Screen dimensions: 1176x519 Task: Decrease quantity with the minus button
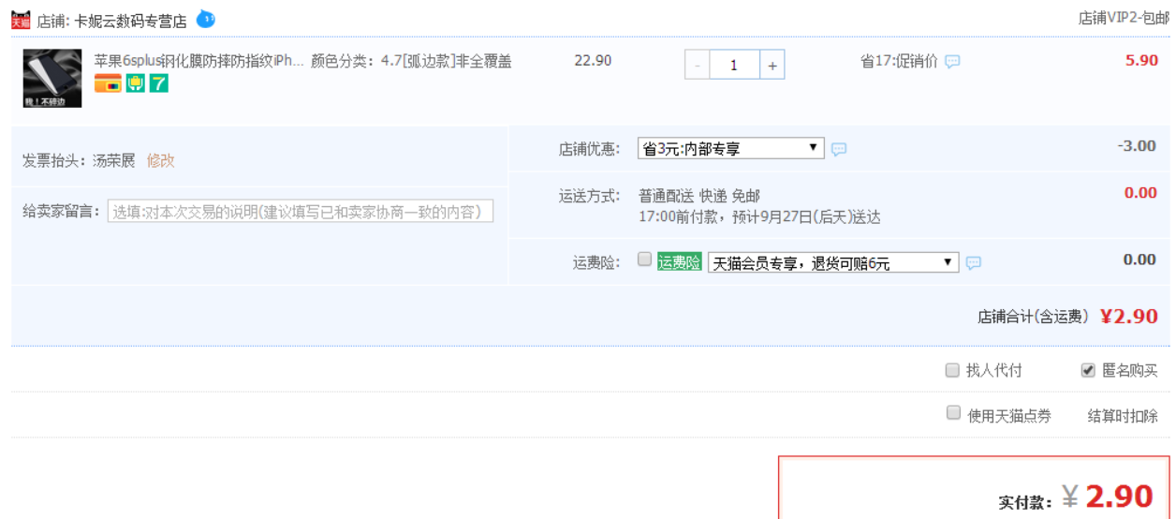coord(698,66)
